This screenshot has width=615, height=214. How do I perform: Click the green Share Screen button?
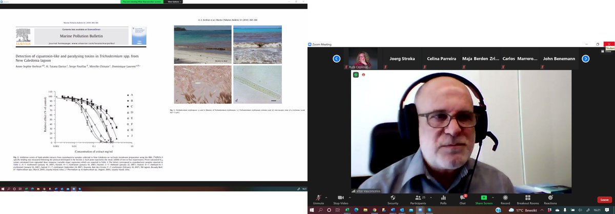click(484, 199)
